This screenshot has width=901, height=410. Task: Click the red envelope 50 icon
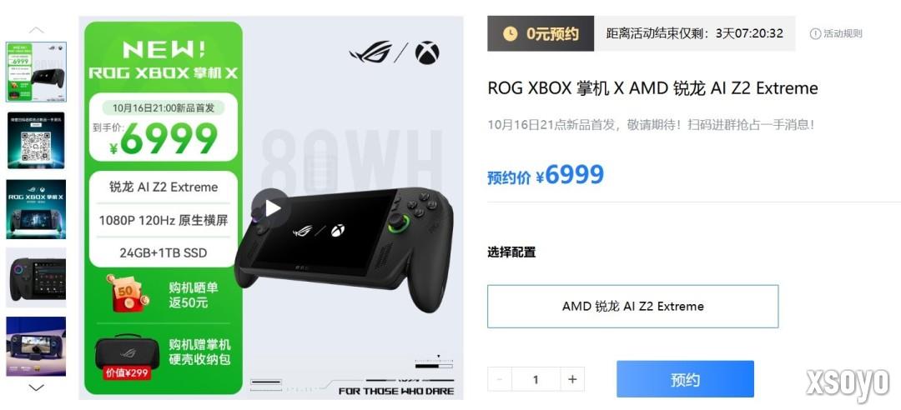(127, 292)
